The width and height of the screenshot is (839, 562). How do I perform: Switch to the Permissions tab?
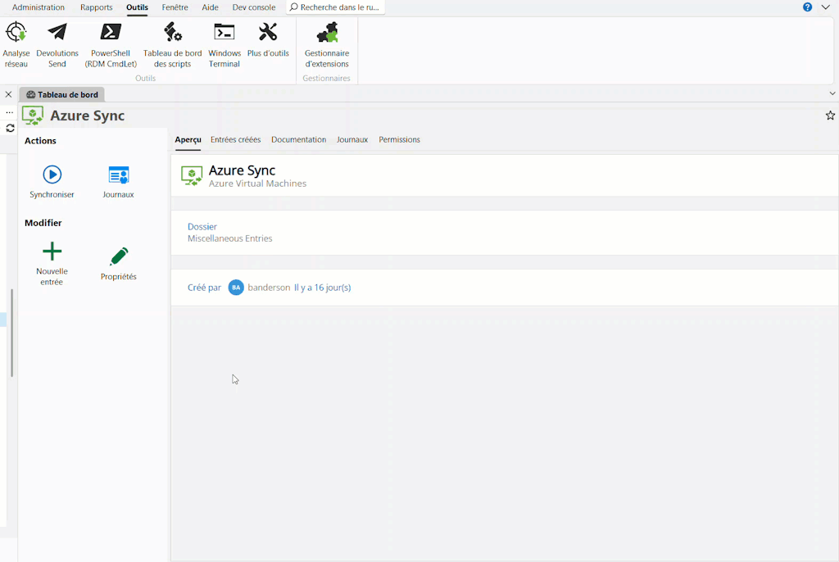pyautogui.click(x=399, y=140)
